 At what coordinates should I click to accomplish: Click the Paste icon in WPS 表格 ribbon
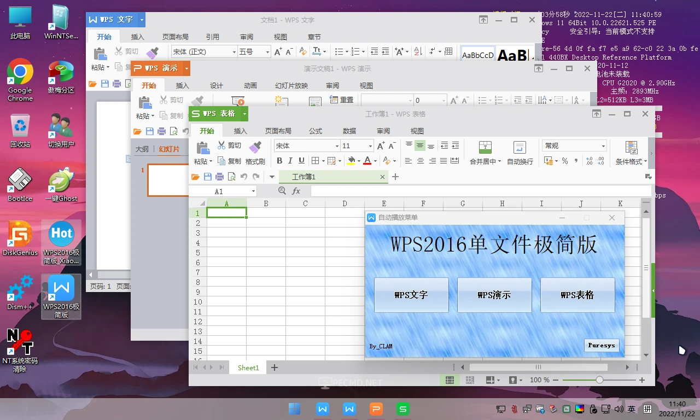(203, 147)
